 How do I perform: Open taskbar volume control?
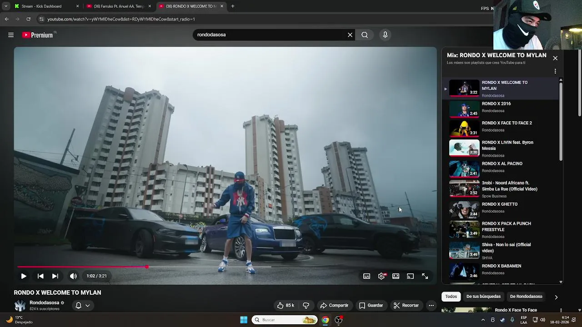point(542,320)
